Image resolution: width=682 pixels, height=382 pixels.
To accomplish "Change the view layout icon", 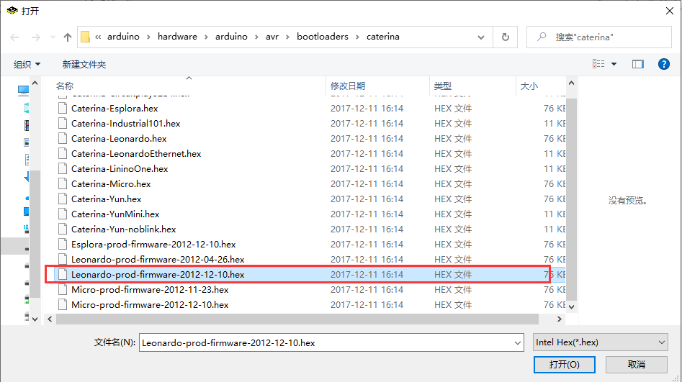I will click(x=598, y=64).
